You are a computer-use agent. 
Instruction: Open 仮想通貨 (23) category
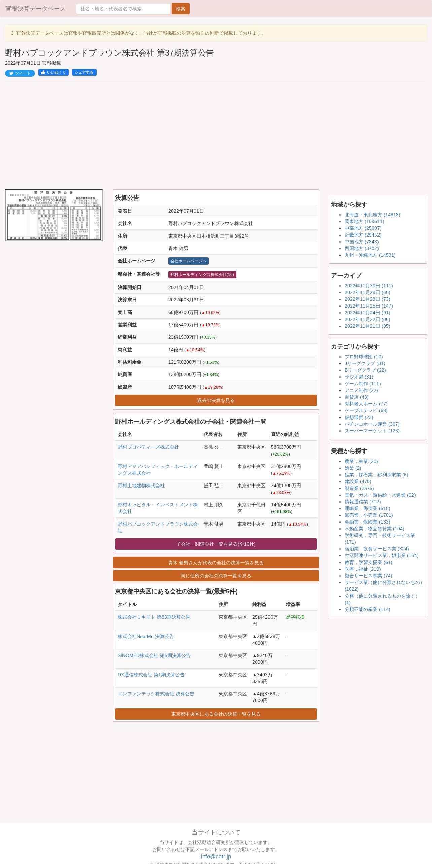click(x=359, y=417)
